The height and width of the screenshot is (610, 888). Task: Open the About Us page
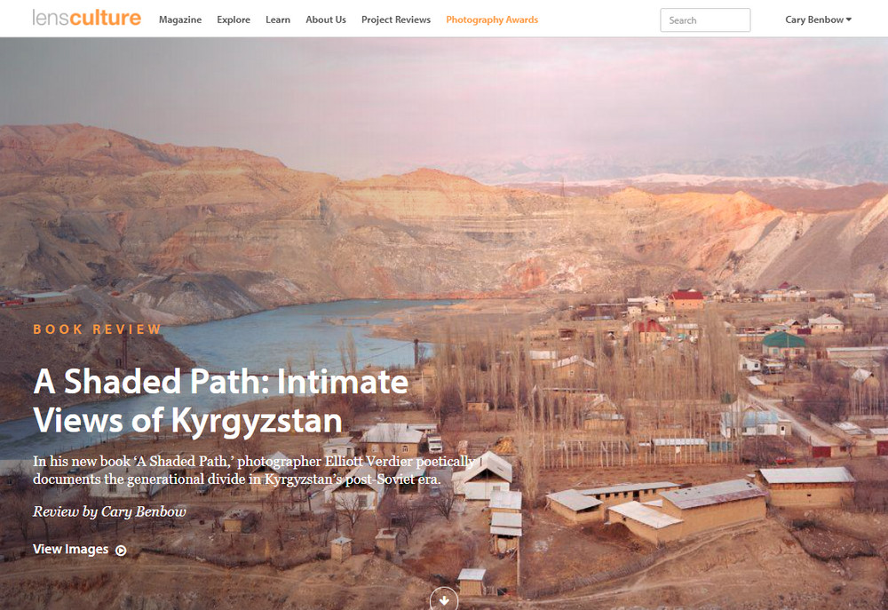coord(326,20)
